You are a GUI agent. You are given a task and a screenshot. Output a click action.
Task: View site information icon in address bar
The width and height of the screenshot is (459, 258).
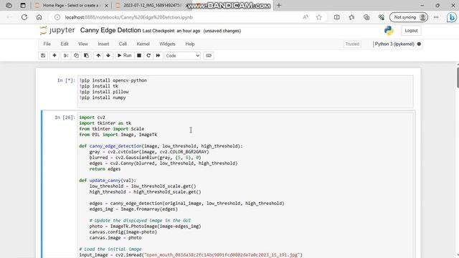pyautogui.click(x=57, y=17)
